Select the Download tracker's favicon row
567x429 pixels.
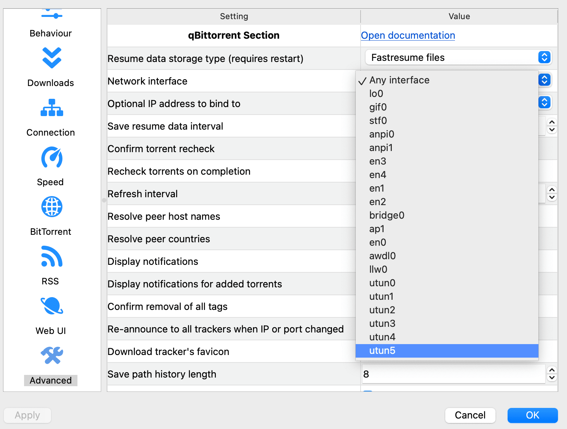[x=231, y=352]
